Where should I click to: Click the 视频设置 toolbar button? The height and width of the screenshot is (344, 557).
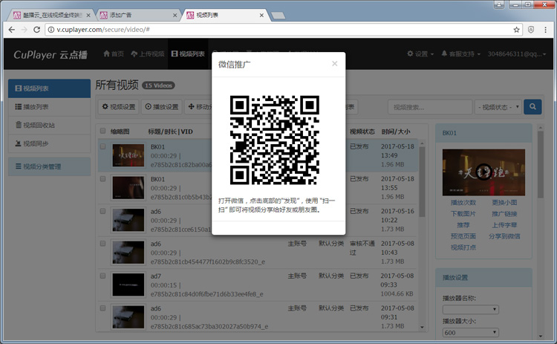[x=118, y=107]
